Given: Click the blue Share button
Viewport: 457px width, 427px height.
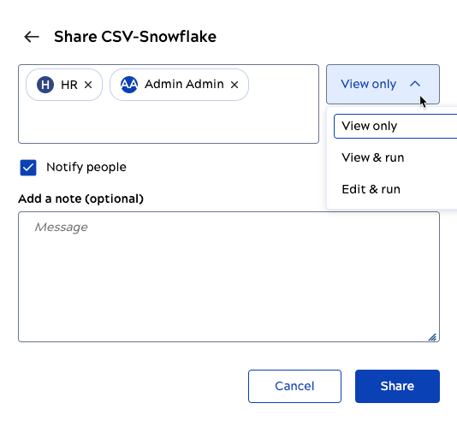Looking at the screenshot, I should 397,386.
